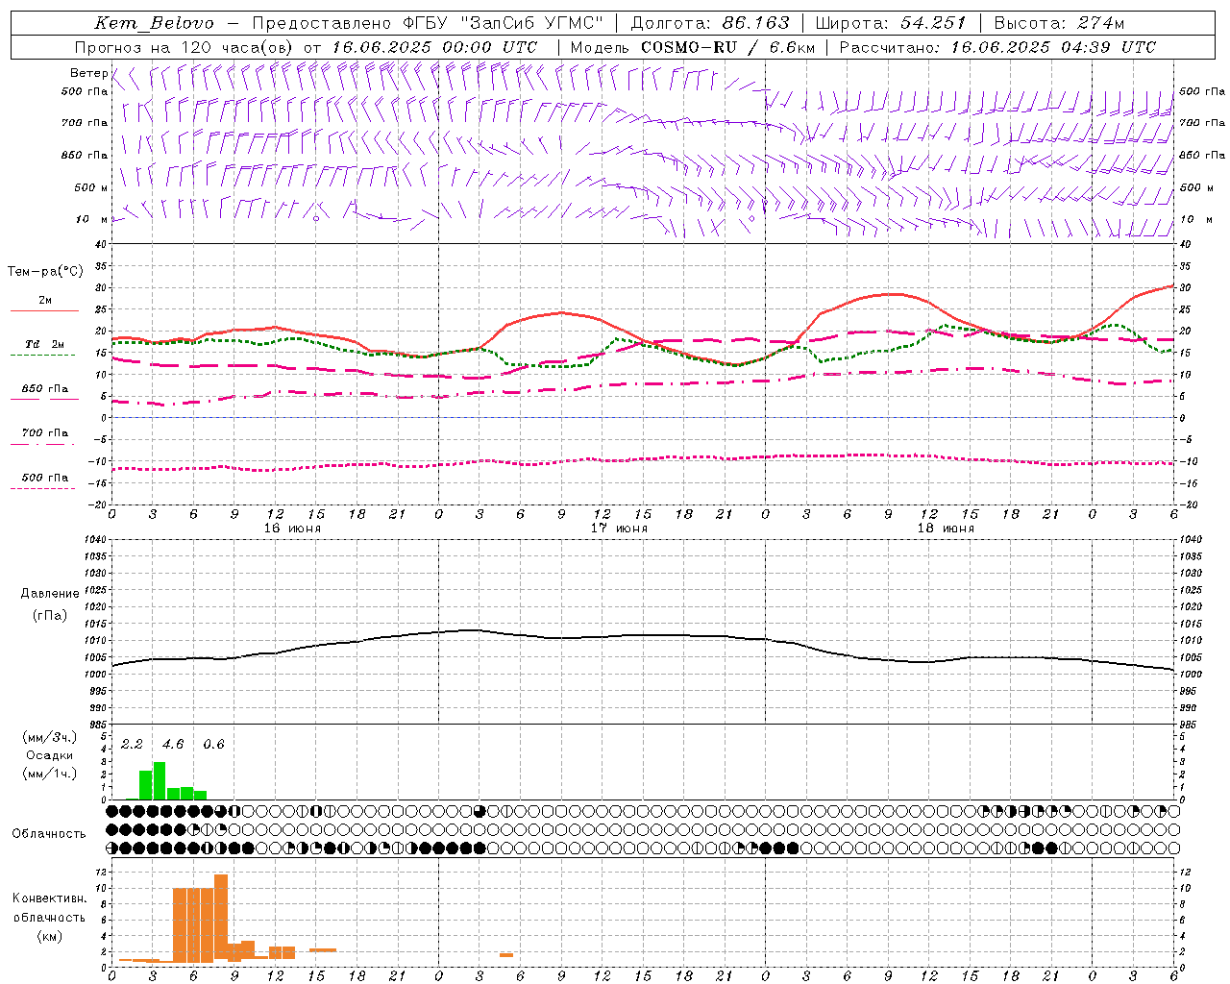Click the pink line sample under 850 гПа legend
This screenshot has height=984, width=1230.
[44, 399]
